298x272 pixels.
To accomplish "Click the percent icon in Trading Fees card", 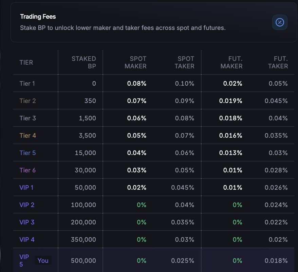I will coord(280,22).
